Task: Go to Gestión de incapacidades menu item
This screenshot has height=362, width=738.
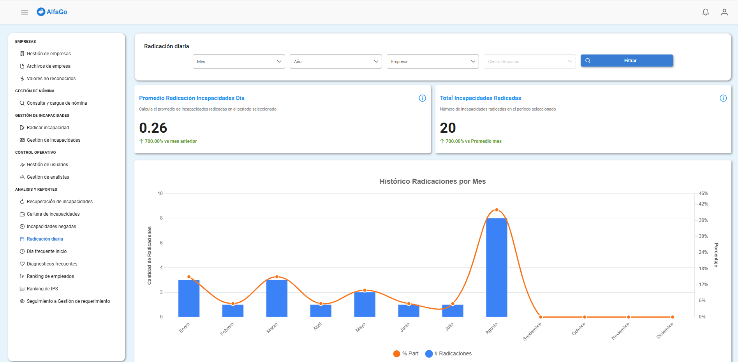Action: pos(53,140)
